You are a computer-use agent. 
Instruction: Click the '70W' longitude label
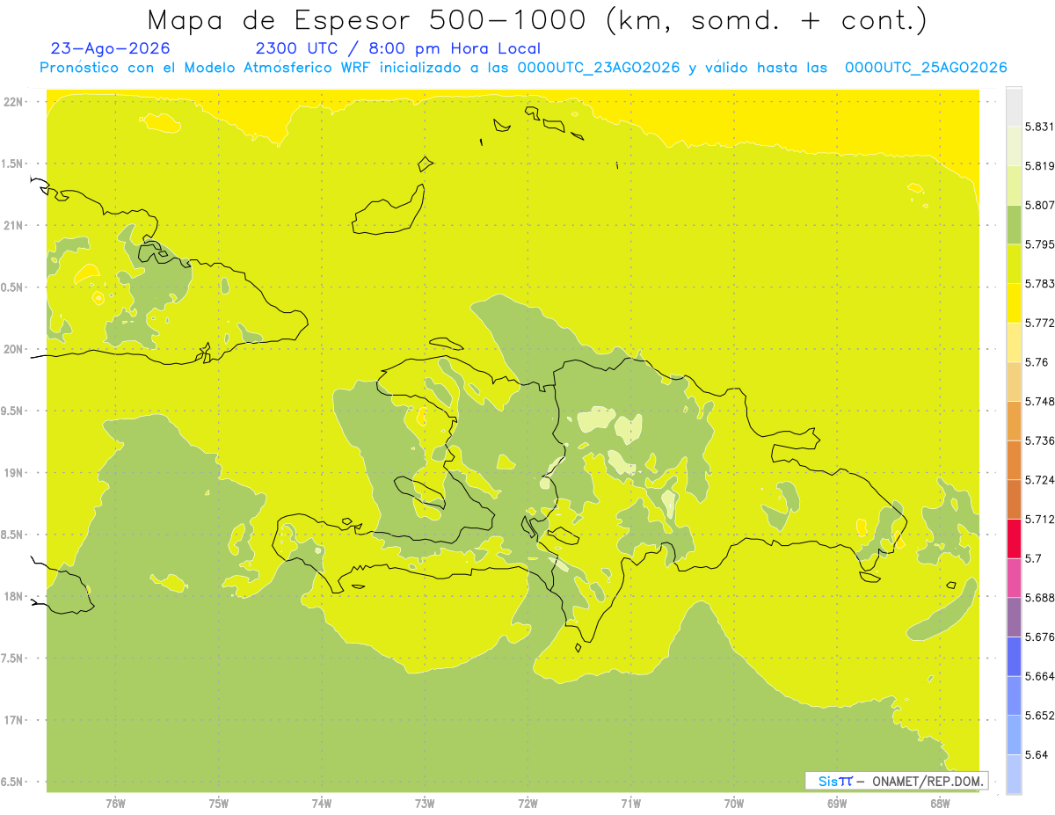coord(734,804)
